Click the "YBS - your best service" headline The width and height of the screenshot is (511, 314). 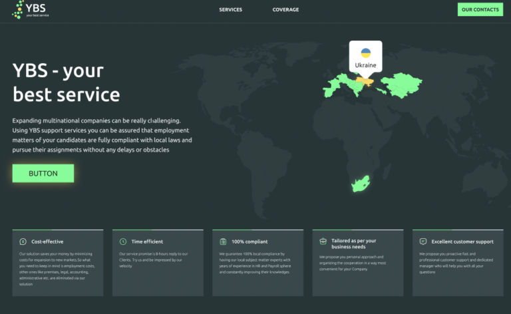pos(67,82)
